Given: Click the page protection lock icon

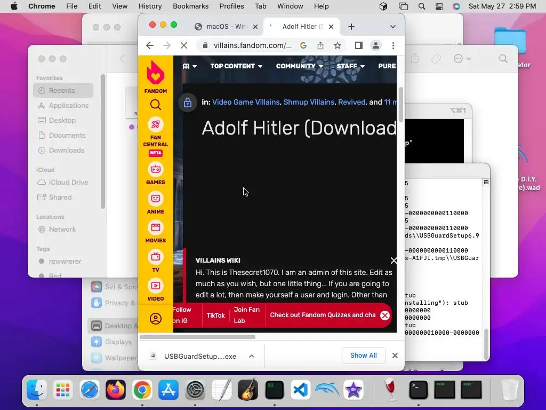Looking at the screenshot, I should 187,102.
